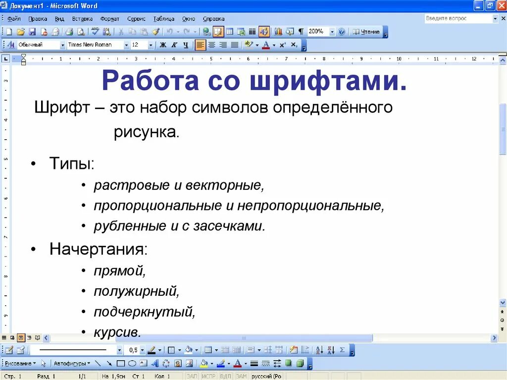
Task: Save the document with floppy icon
Action: point(32,32)
